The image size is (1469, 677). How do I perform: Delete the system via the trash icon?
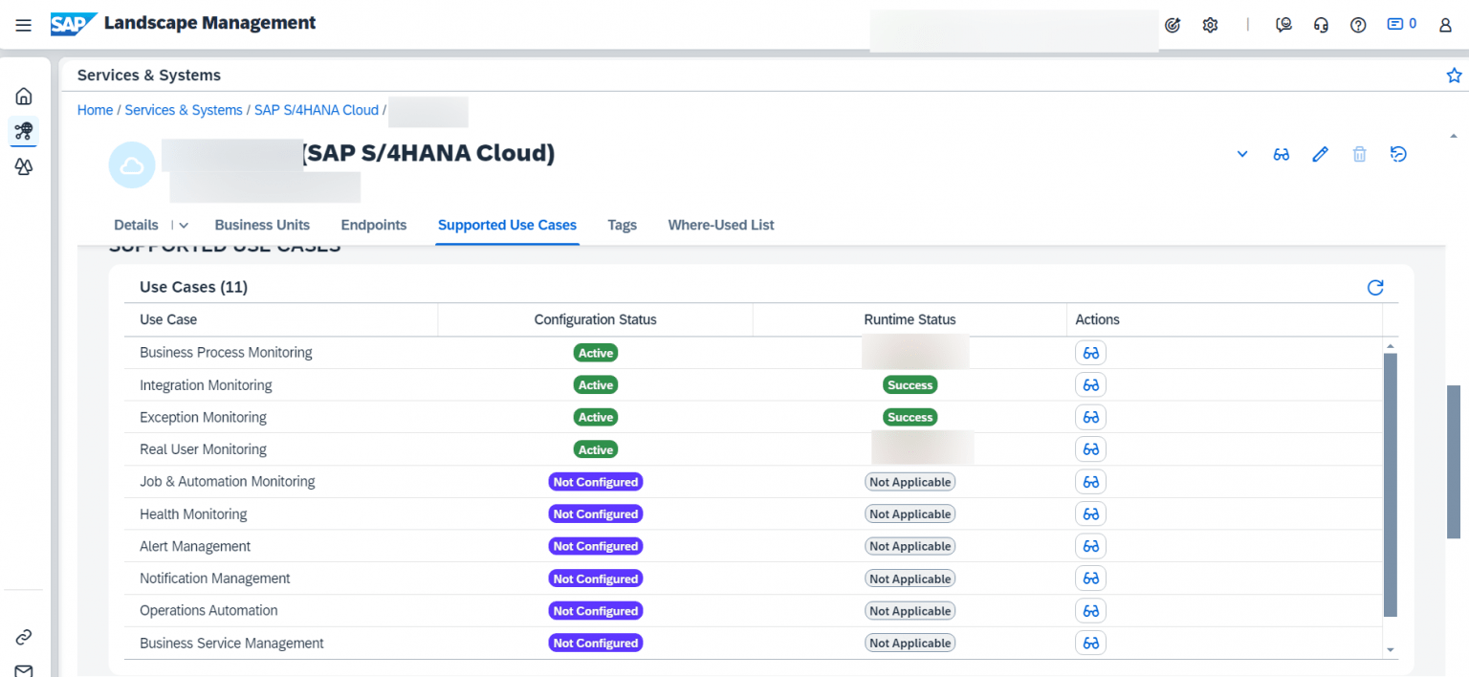pyautogui.click(x=1359, y=154)
